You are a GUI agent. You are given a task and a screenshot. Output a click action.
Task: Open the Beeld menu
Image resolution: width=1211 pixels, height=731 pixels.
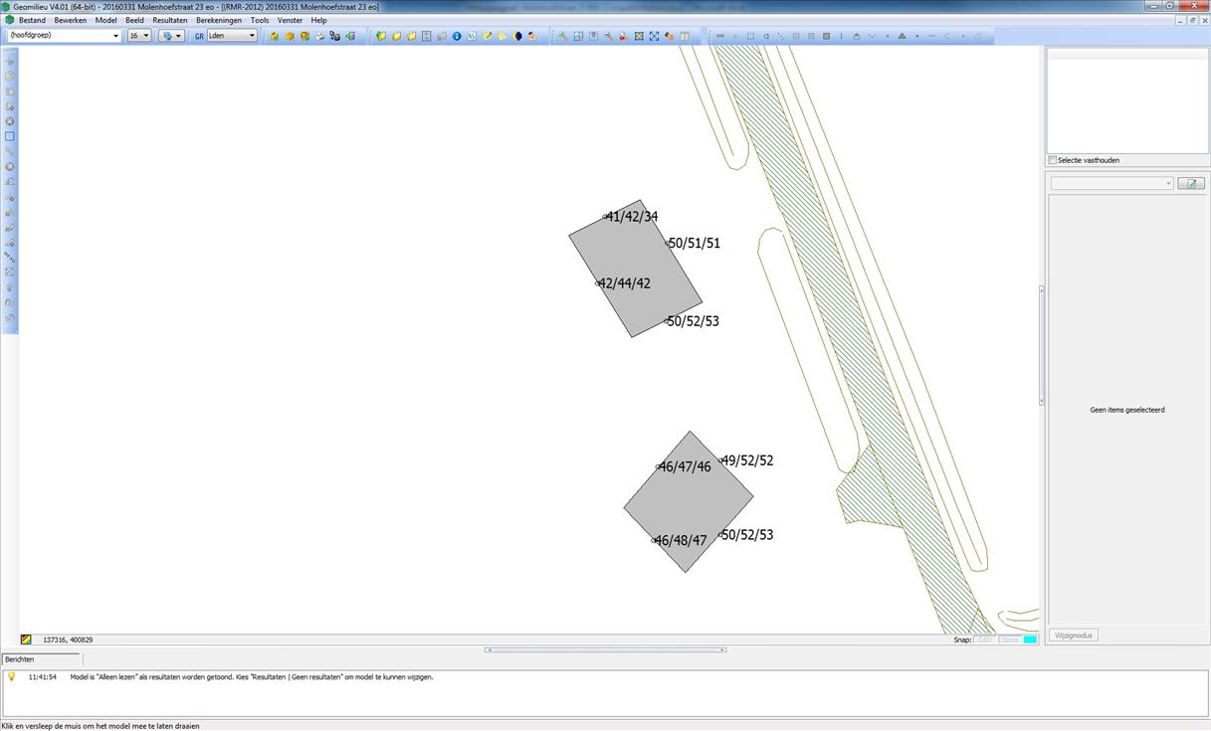(134, 20)
